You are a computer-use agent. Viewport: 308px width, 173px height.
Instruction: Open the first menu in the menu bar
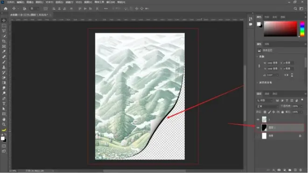click(x=10, y=2)
